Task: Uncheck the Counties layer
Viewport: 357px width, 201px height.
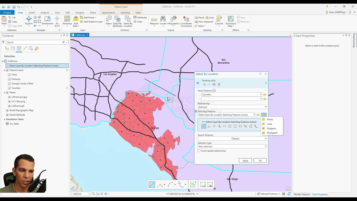Action: (9, 88)
